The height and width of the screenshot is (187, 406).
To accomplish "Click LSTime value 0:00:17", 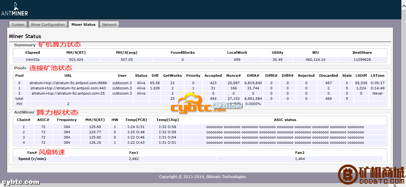I will (x=377, y=83).
